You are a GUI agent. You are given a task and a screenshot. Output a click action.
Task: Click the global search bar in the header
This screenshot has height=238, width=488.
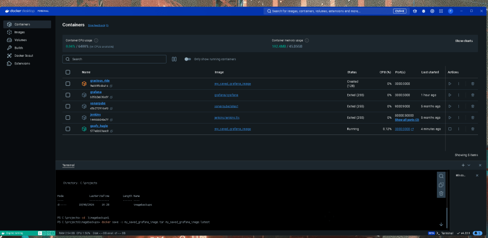335,11
